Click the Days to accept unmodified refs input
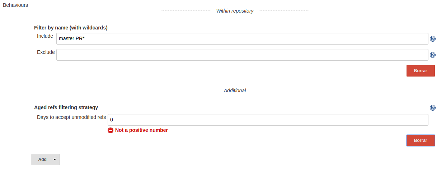This screenshot has width=446, height=171. point(268,120)
